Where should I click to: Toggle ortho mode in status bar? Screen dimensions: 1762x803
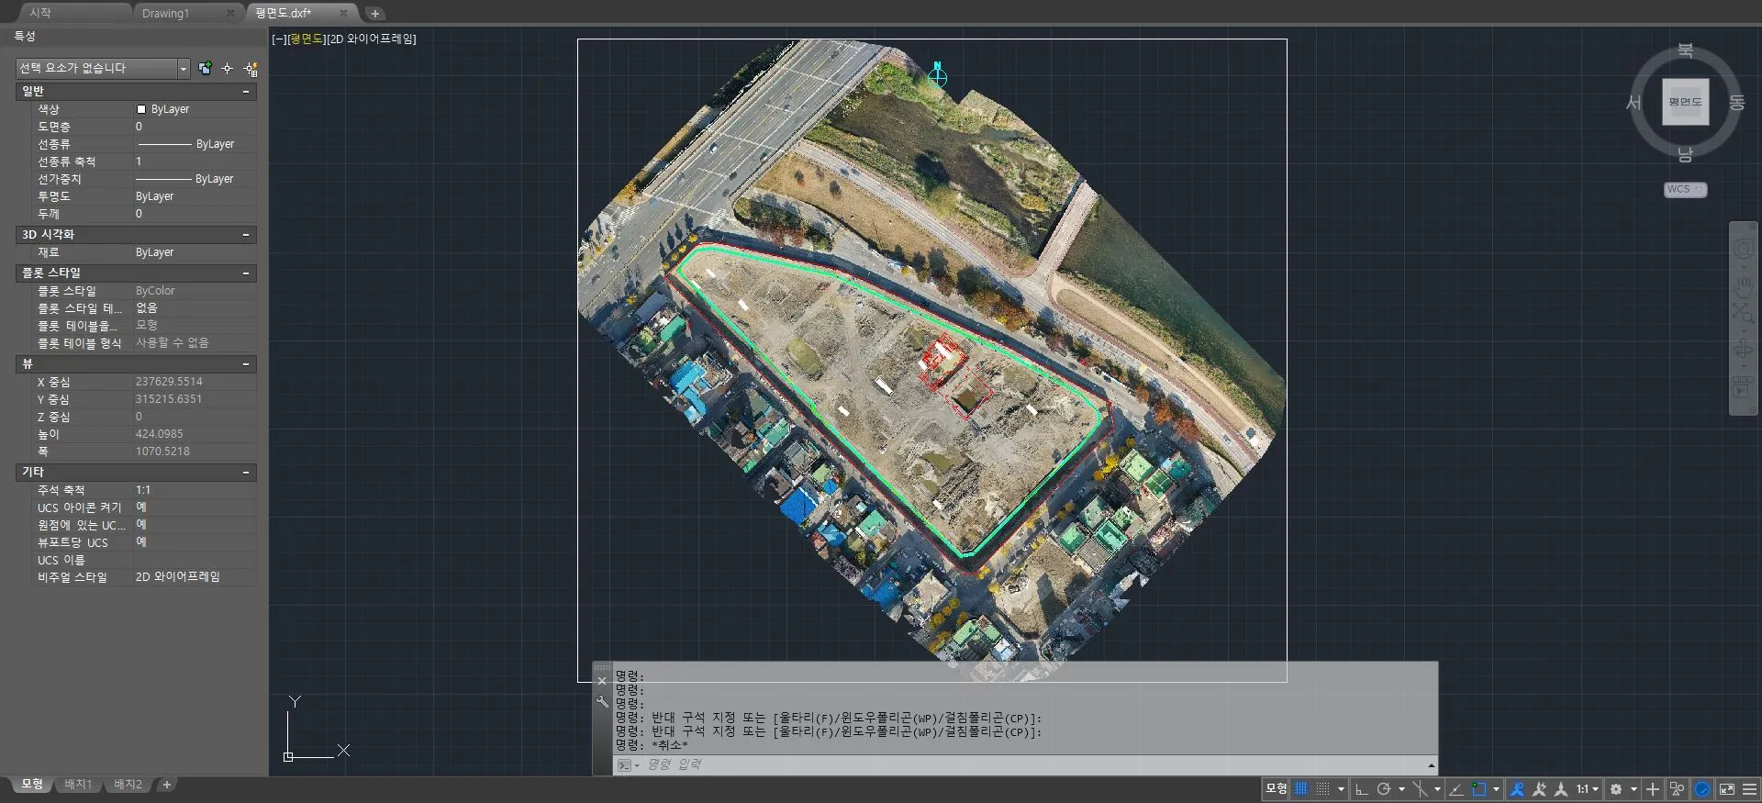click(1362, 789)
